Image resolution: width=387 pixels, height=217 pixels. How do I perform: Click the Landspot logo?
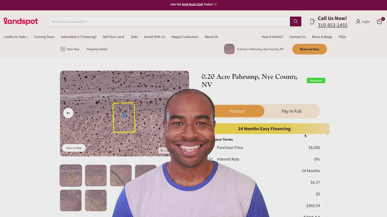tap(21, 21)
